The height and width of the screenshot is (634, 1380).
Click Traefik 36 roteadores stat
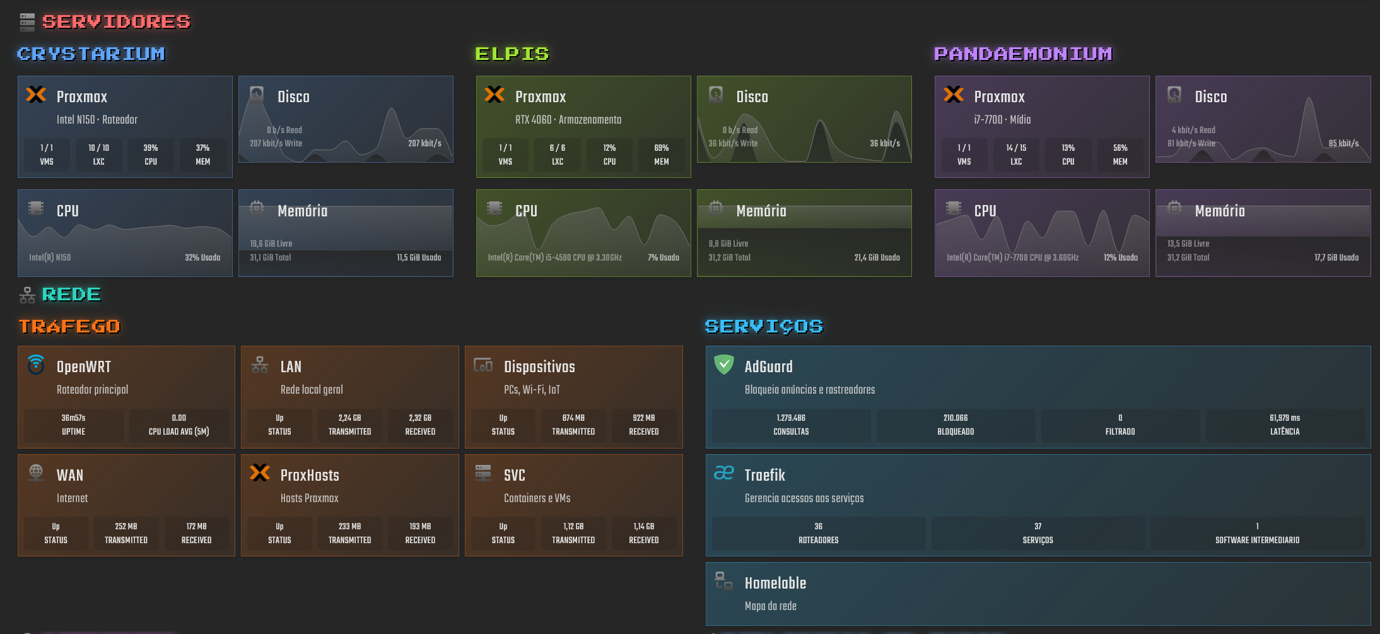819,533
